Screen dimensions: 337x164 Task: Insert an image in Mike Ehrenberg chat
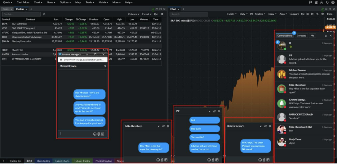point(166,160)
